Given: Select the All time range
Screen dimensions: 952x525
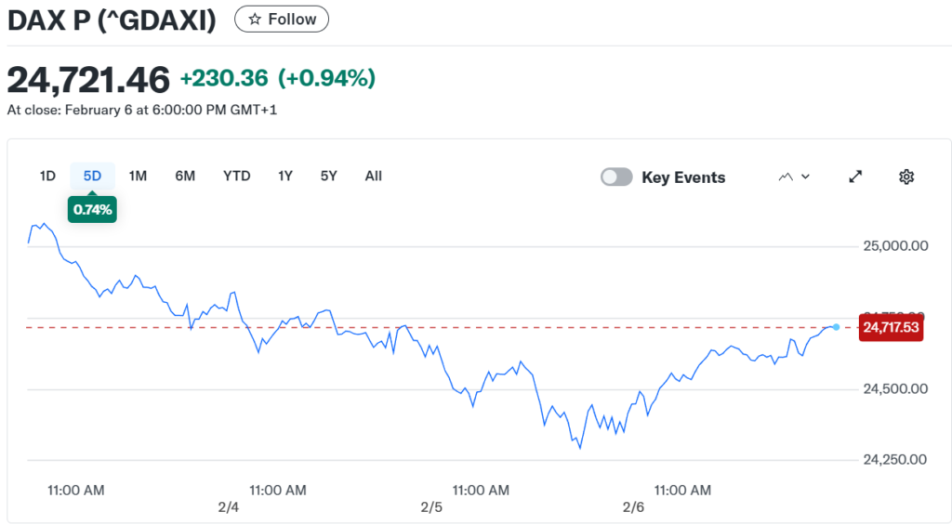Looking at the screenshot, I should coord(374,176).
